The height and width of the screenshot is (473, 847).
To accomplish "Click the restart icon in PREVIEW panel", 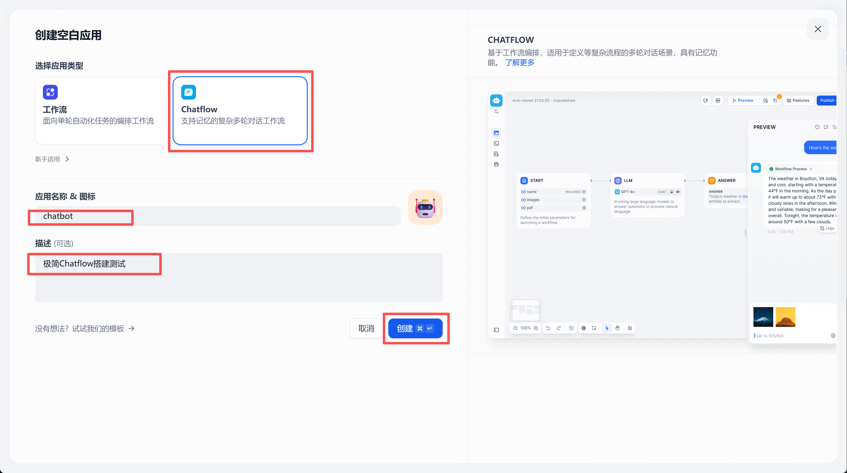I will click(817, 127).
